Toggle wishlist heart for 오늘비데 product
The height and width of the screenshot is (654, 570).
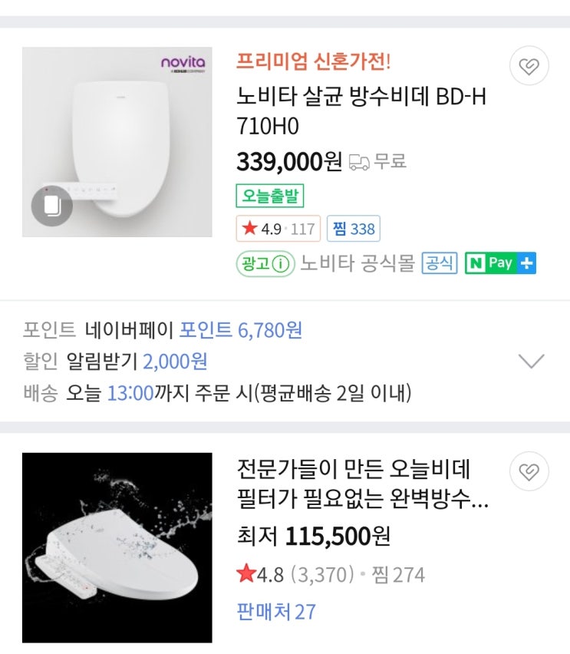[529, 473]
